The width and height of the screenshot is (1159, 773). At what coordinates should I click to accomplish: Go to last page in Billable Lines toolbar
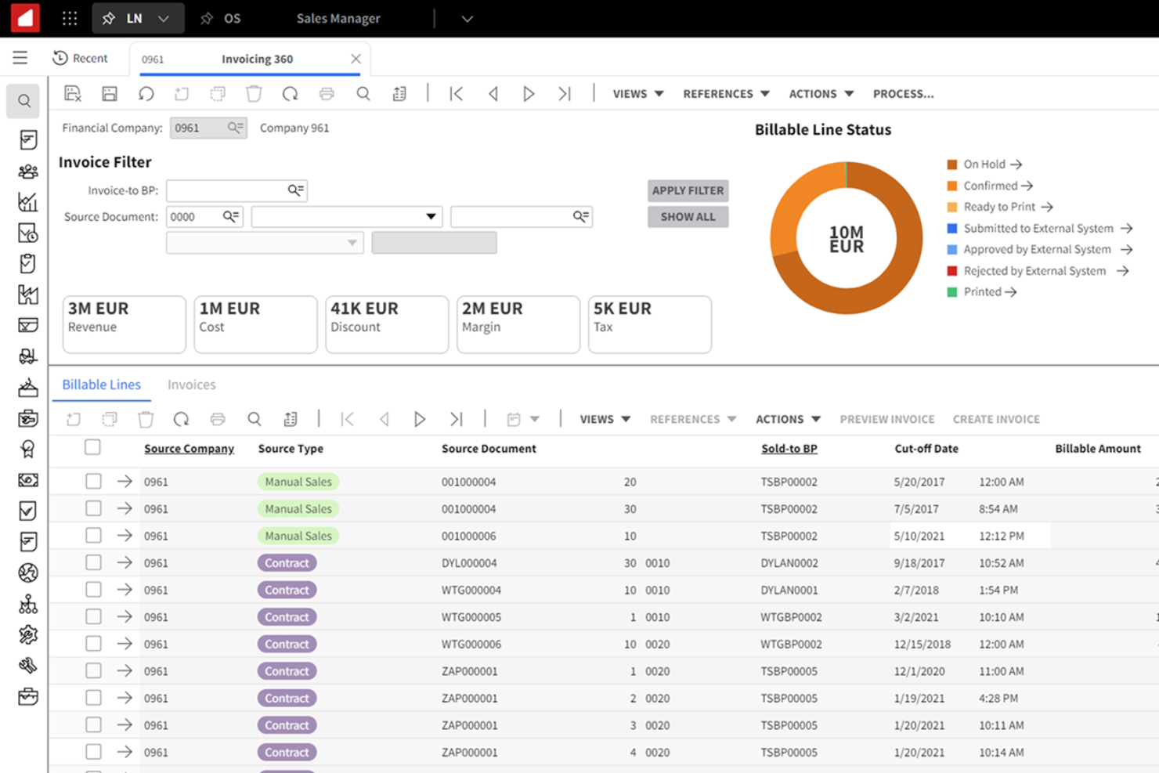coord(456,419)
